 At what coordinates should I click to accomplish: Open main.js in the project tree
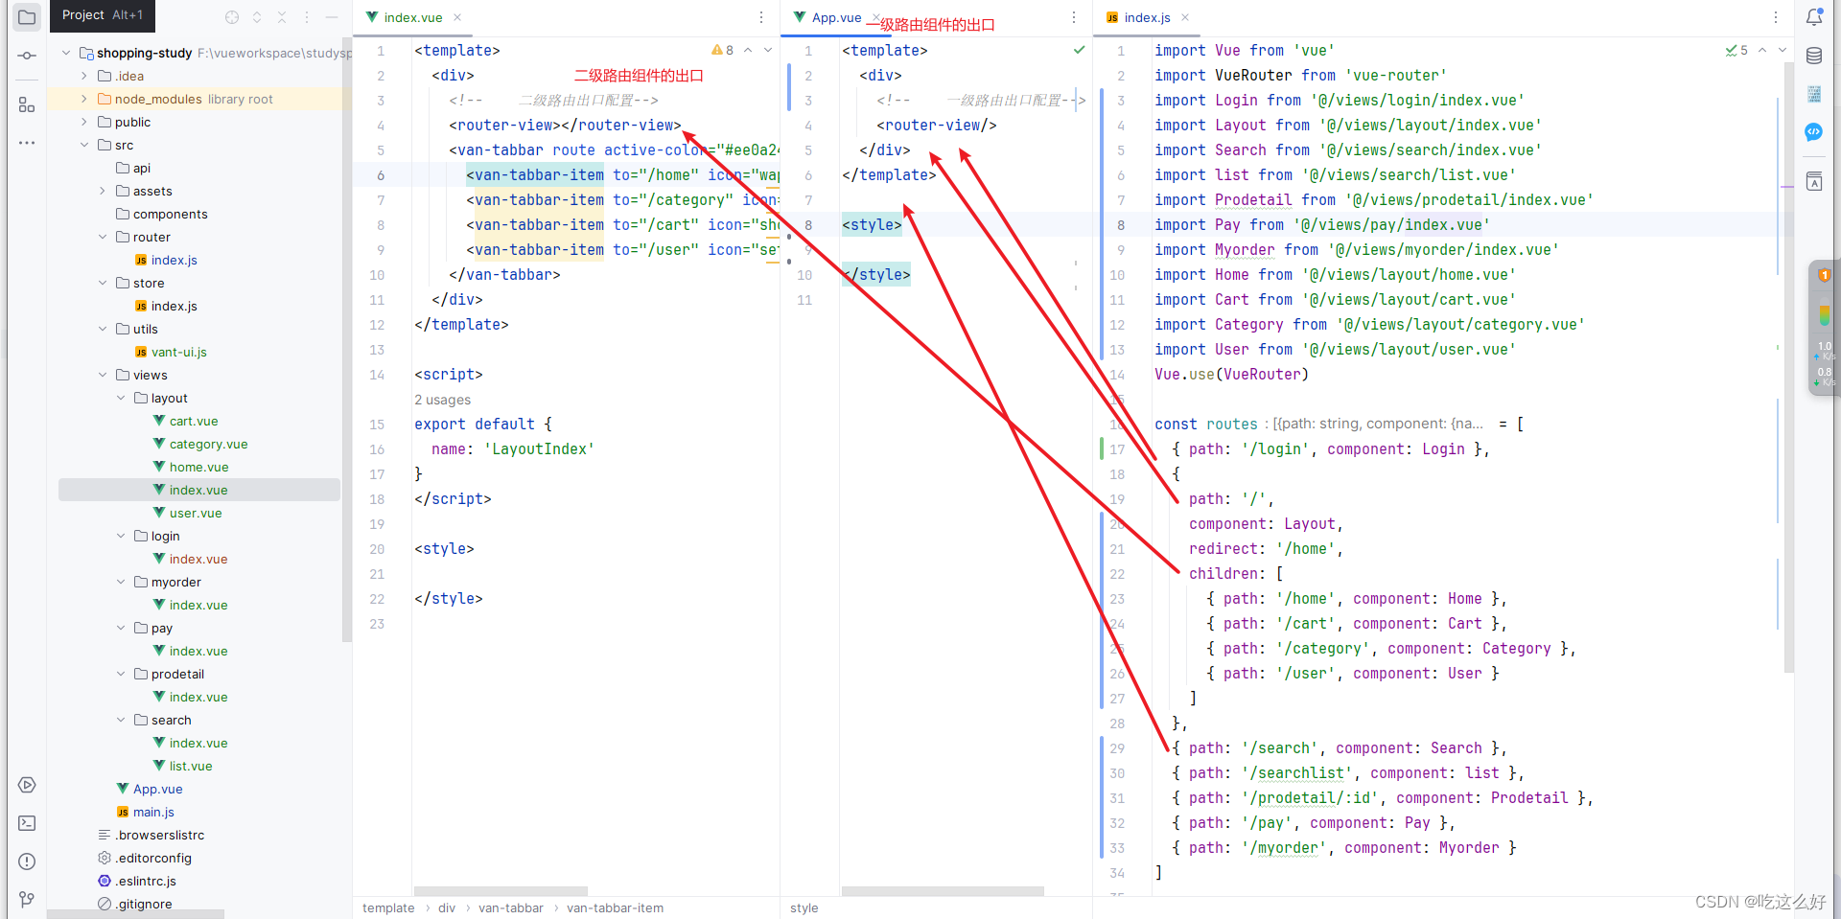click(153, 812)
